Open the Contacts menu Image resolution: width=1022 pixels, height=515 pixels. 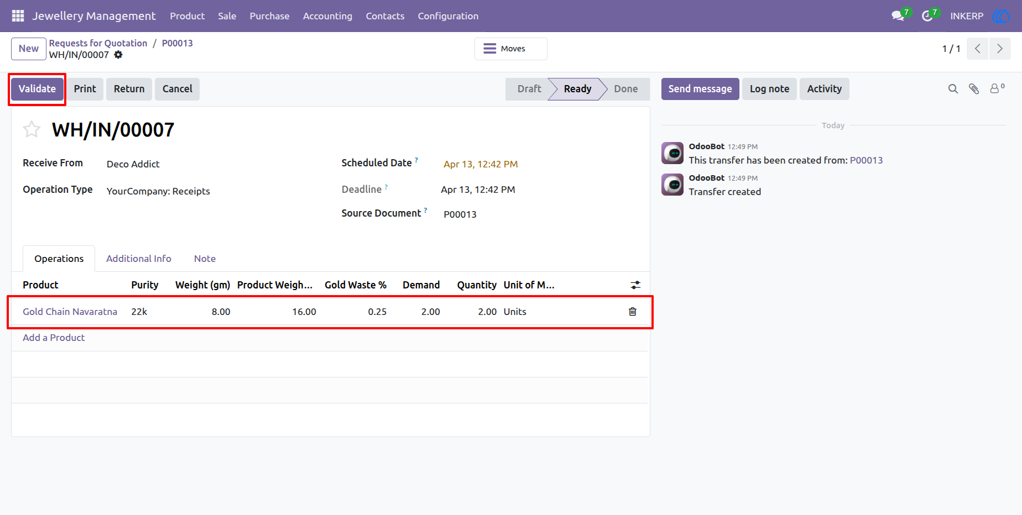tap(385, 16)
